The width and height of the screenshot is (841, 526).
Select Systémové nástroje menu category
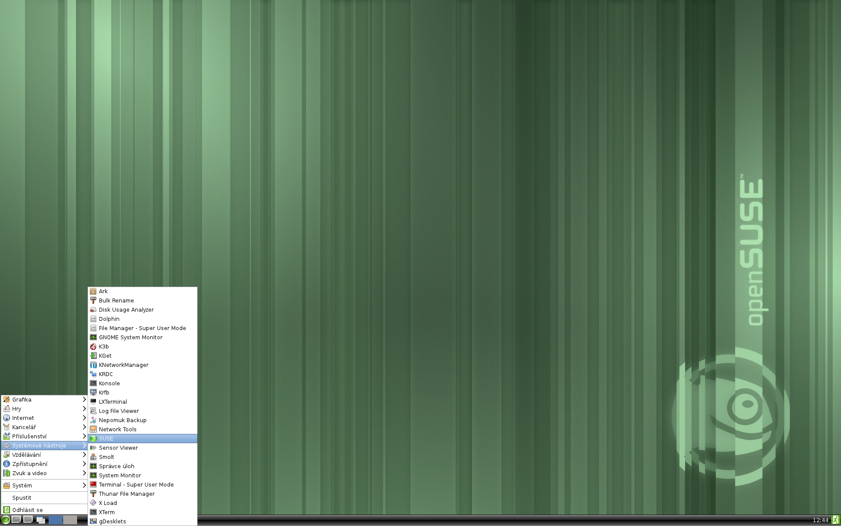44,445
